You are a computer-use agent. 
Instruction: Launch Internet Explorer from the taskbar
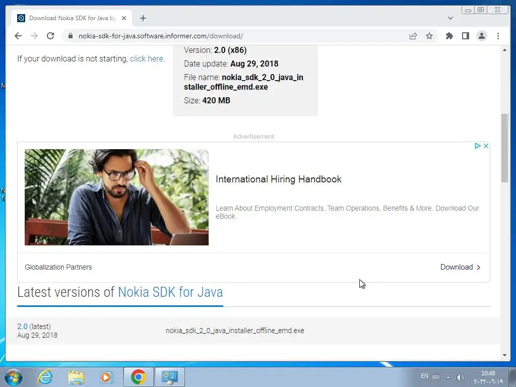45,377
